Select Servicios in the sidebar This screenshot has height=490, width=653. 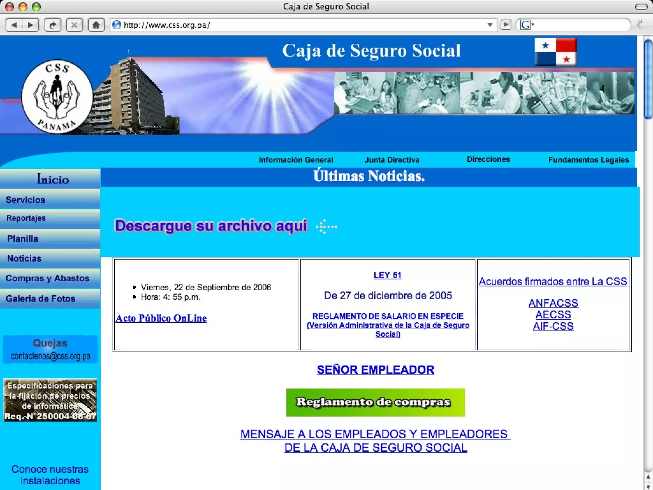tap(50, 199)
